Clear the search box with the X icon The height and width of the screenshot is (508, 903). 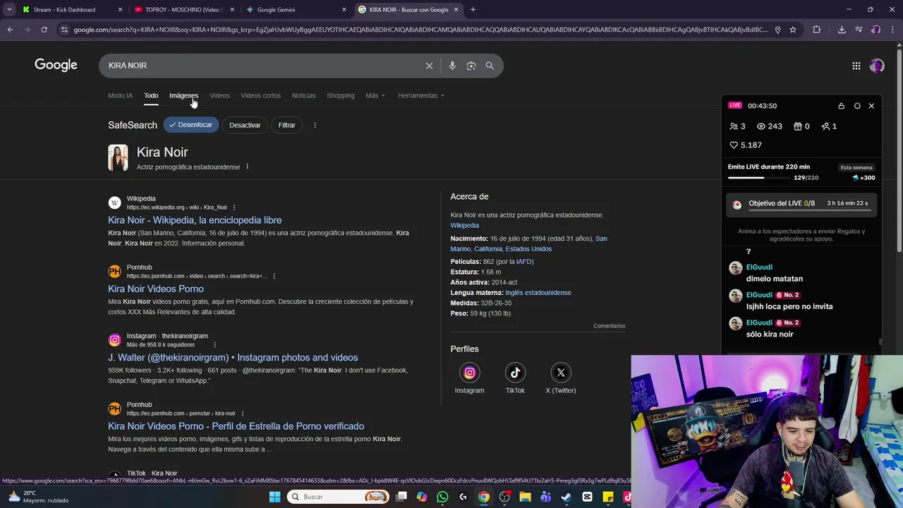[429, 66]
